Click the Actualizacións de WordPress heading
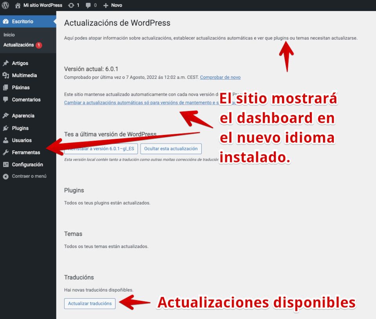Image resolution: width=376 pixels, height=319 pixels. click(x=117, y=23)
